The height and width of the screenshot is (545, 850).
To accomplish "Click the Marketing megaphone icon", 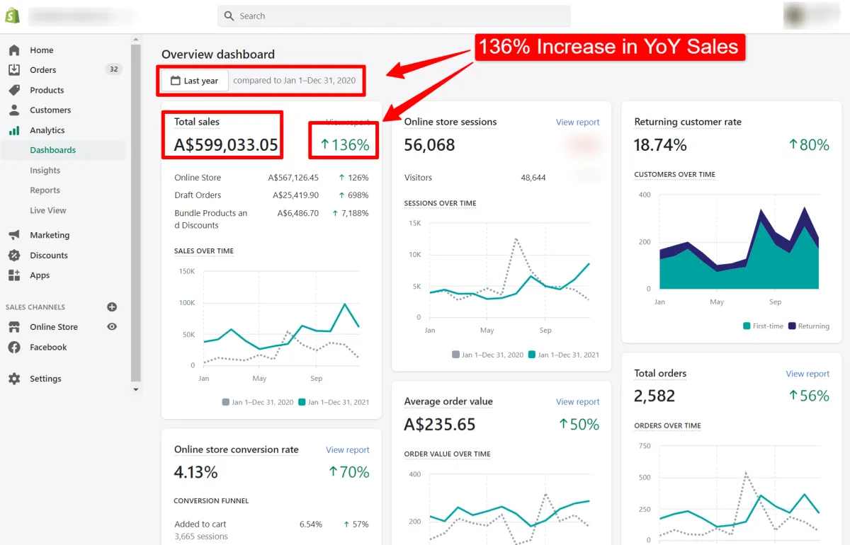I will [x=14, y=235].
